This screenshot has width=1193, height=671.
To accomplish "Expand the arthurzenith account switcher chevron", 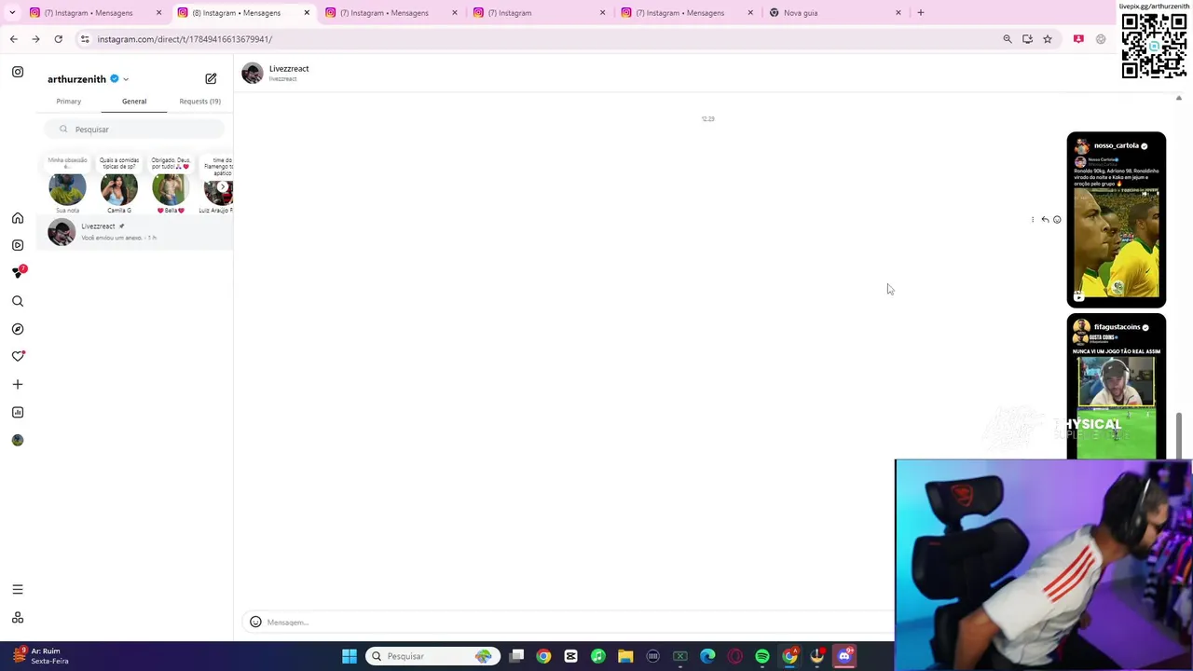I will click(126, 79).
